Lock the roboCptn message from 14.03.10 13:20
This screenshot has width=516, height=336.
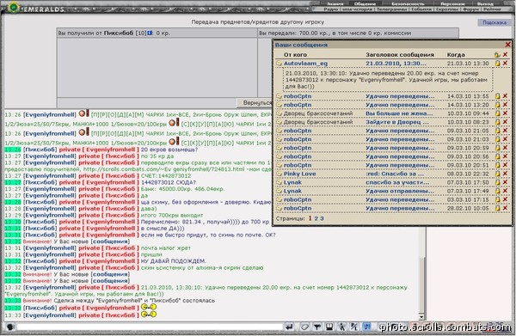[x=498, y=105]
